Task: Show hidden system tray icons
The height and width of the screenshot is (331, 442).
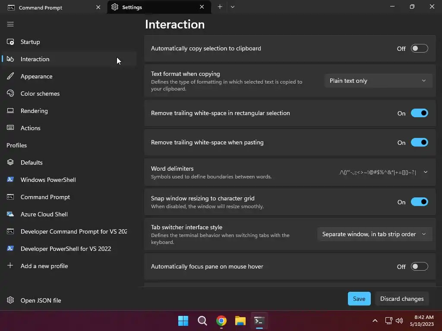Action: click(x=375, y=321)
